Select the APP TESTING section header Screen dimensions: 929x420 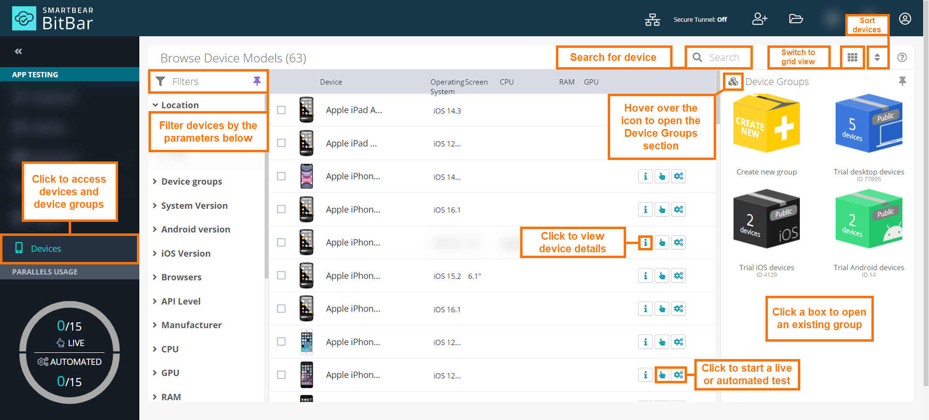[35, 74]
